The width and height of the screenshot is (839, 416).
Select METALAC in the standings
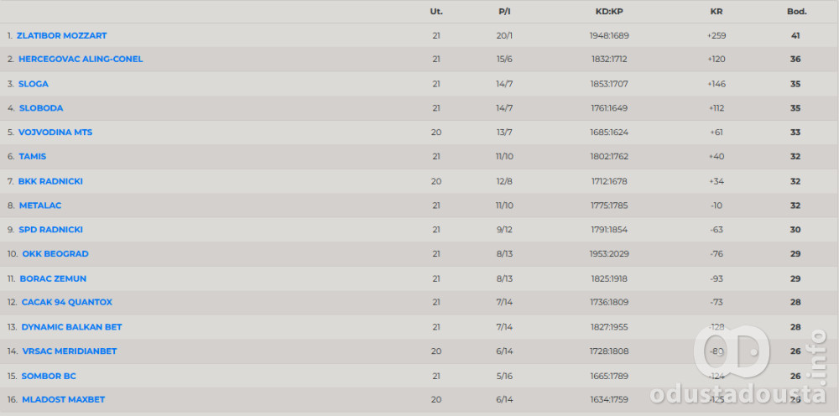(39, 205)
